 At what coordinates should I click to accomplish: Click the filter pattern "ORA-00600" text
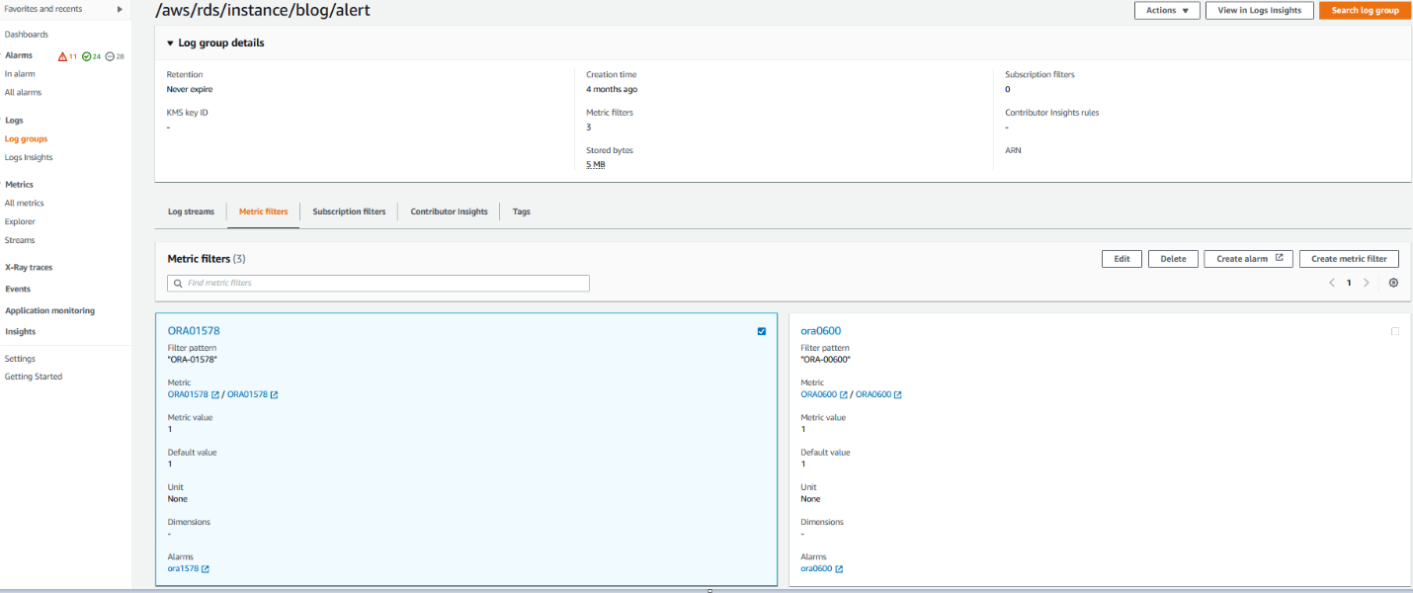825,360
